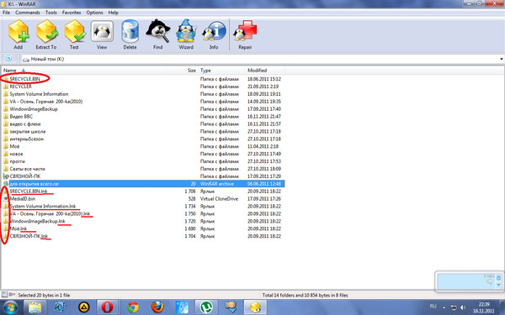Click the Delete trash bin icon
Viewport: 505px width, 315px height.
(130, 32)
